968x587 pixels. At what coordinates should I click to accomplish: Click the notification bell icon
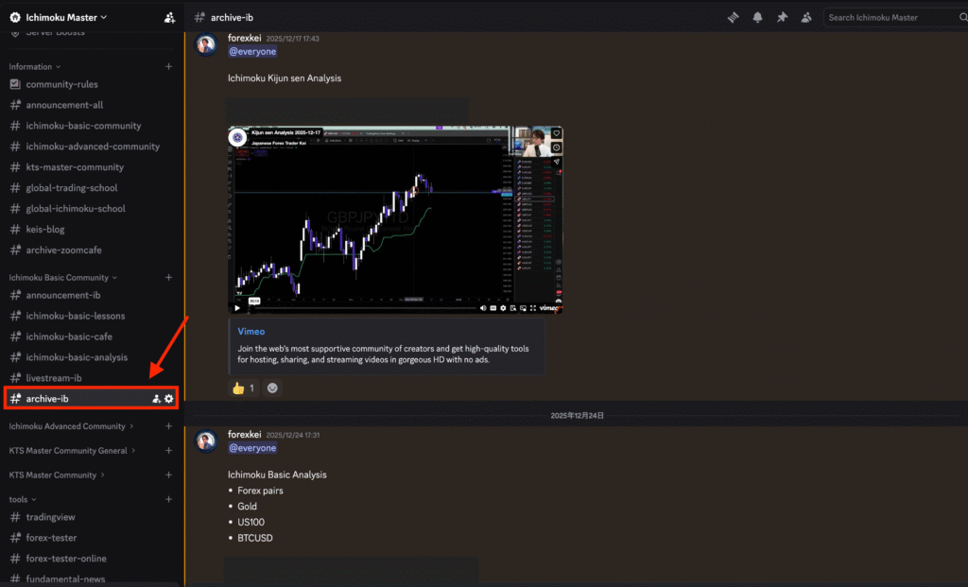pyautogui.click(x=757, y=17)
